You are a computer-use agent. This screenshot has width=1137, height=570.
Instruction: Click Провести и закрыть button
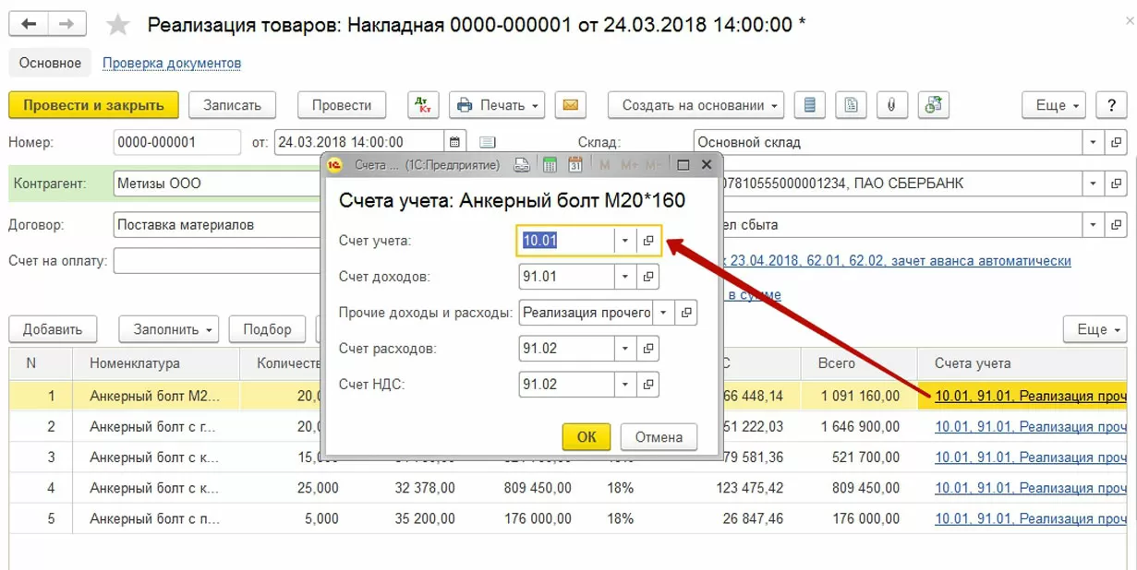tap(93, 105)
